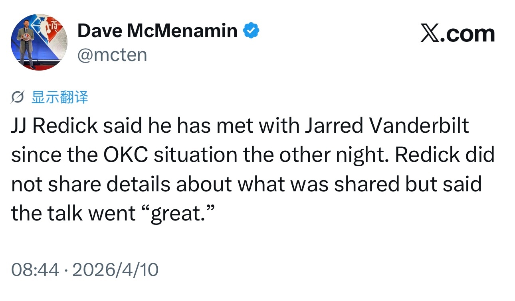Click 显示翻译 to show the translation
Viewport: 515px width, 301px height.
pyautogui.click(x=59, y=97)
